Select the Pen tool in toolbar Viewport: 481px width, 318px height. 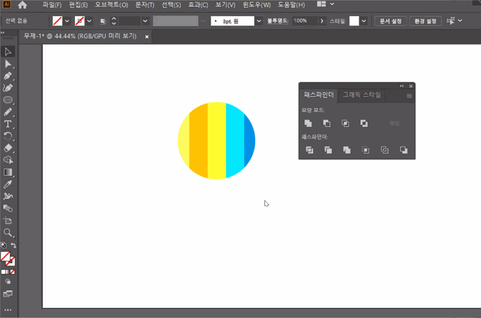coord(8,76)
